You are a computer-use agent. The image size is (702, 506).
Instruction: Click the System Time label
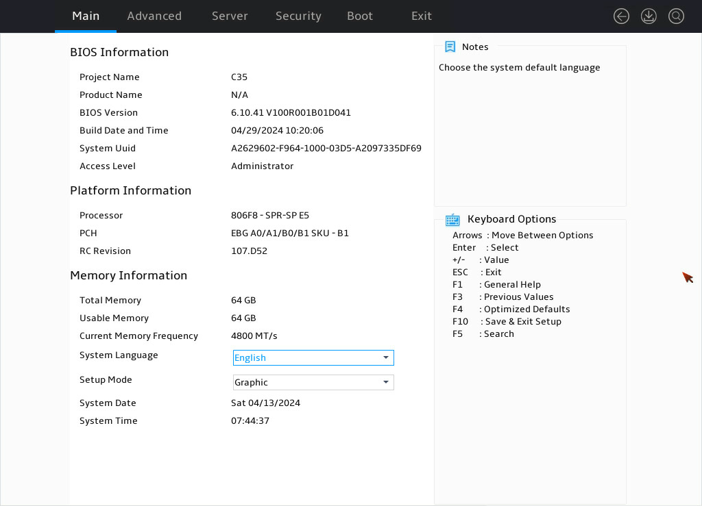[108, 420]
